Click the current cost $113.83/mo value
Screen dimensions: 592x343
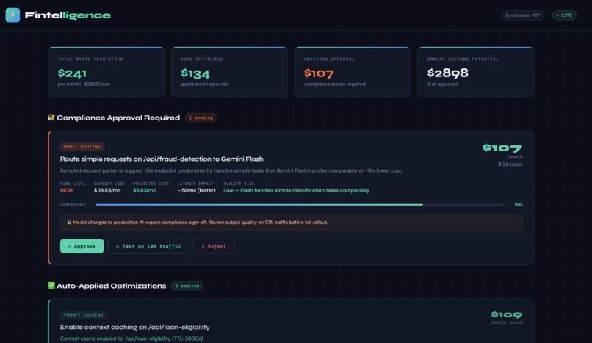point(107,190)
